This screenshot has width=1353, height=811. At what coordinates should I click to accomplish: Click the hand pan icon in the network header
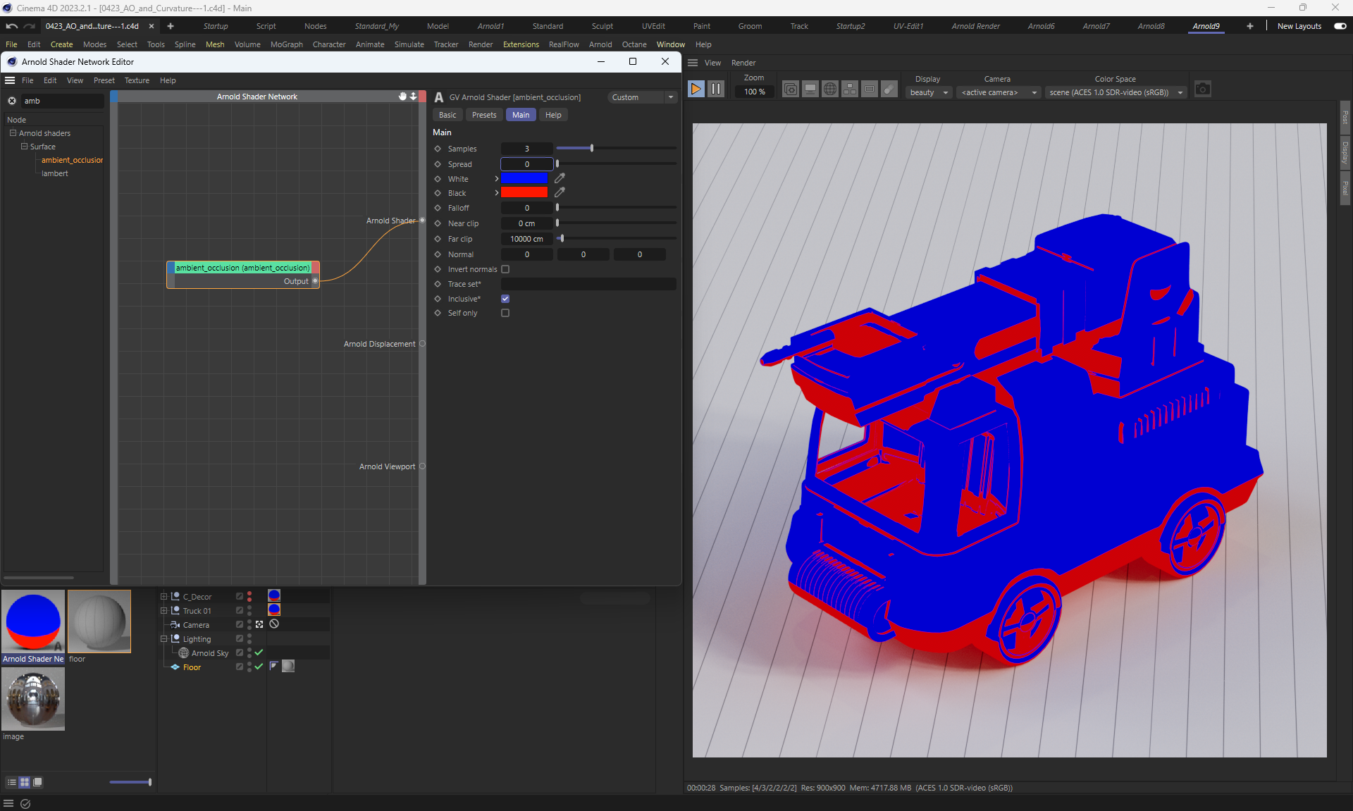tap(402, 97)
